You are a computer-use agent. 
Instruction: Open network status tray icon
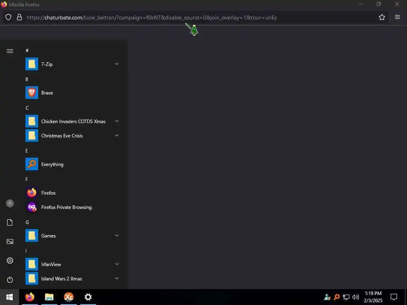(x=346, y=297)
